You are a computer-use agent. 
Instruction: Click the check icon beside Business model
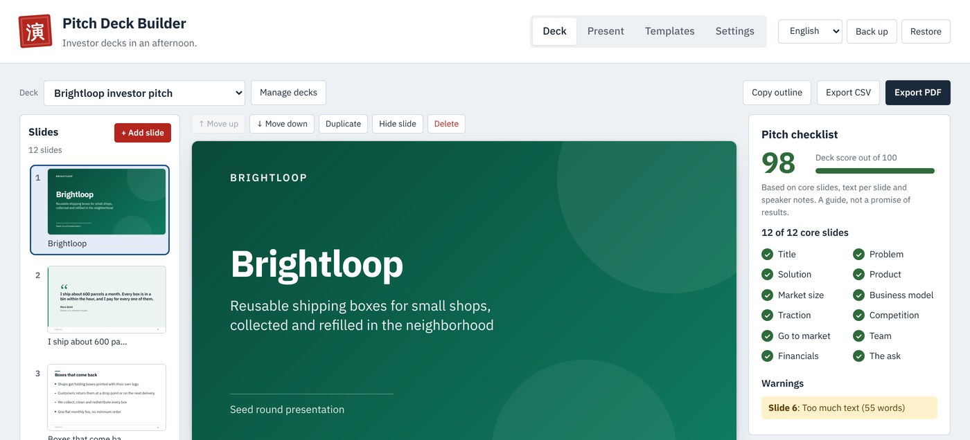click(858, 295)
